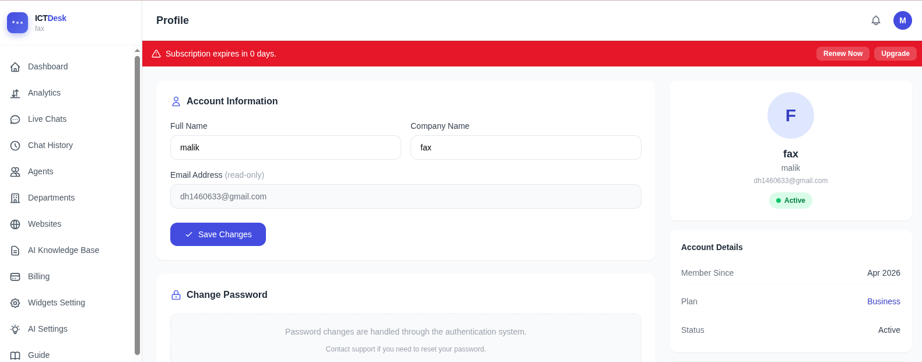Click the green Active status badge
This screenshot has width=922, height=362.
pos(791,201)
